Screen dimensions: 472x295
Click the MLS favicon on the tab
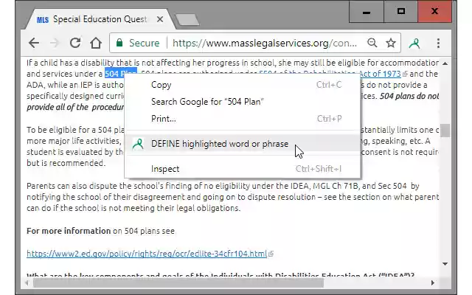click(x=43, y=20)
